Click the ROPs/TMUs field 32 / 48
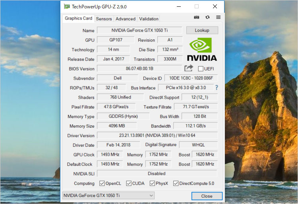Viewport: 298px width, 204px height. click(x=112, y=87)
